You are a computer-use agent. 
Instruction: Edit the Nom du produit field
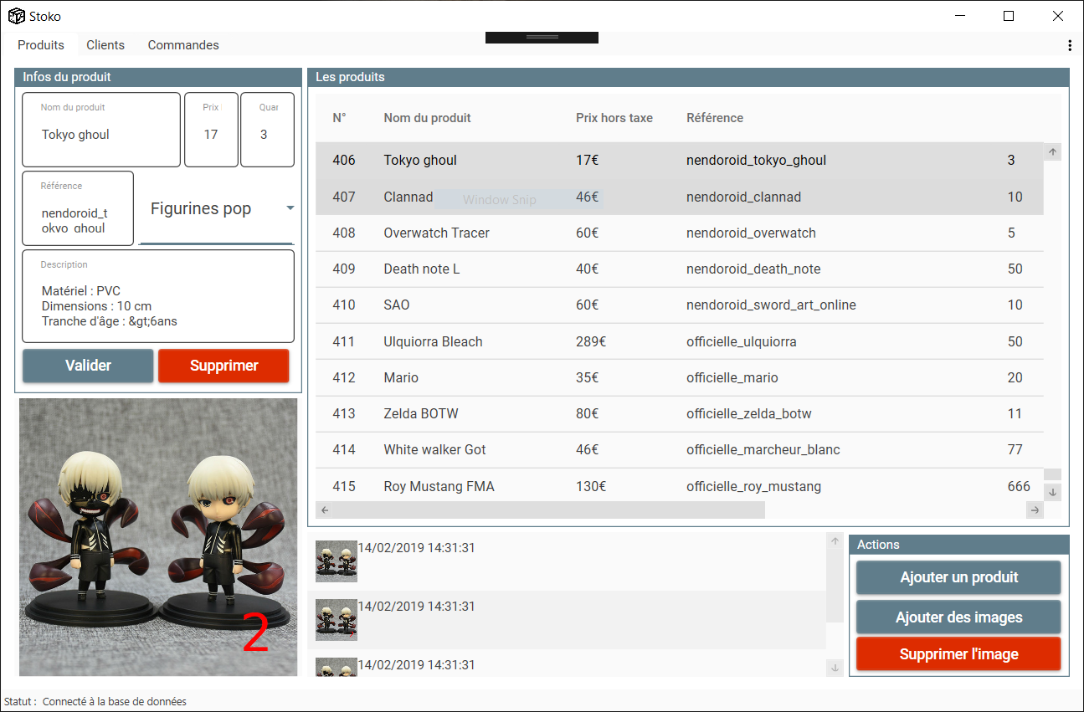(101, 130)
